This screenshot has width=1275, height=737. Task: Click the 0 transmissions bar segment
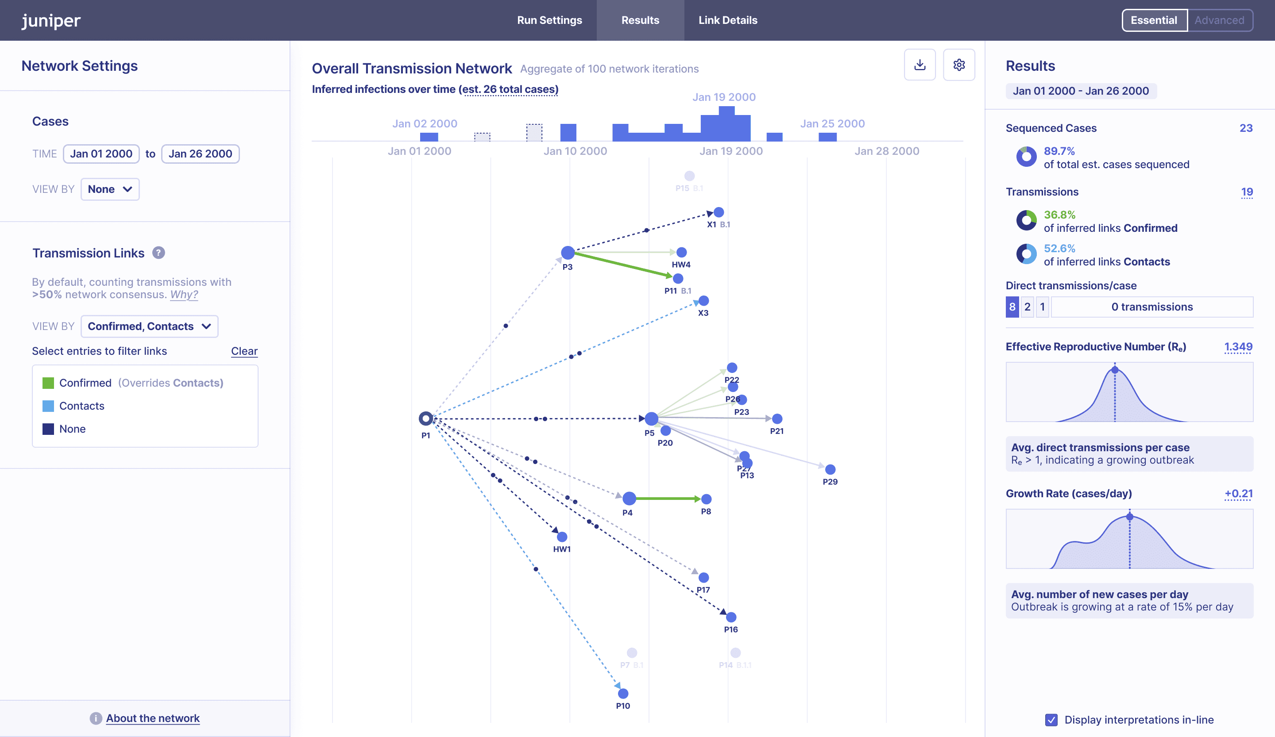point(1152,307)
